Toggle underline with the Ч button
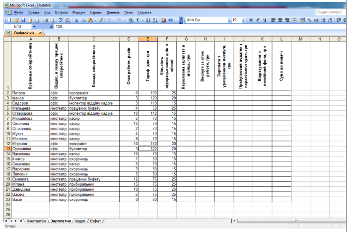The height and width of the screenshot is (232, 347). 265,20
